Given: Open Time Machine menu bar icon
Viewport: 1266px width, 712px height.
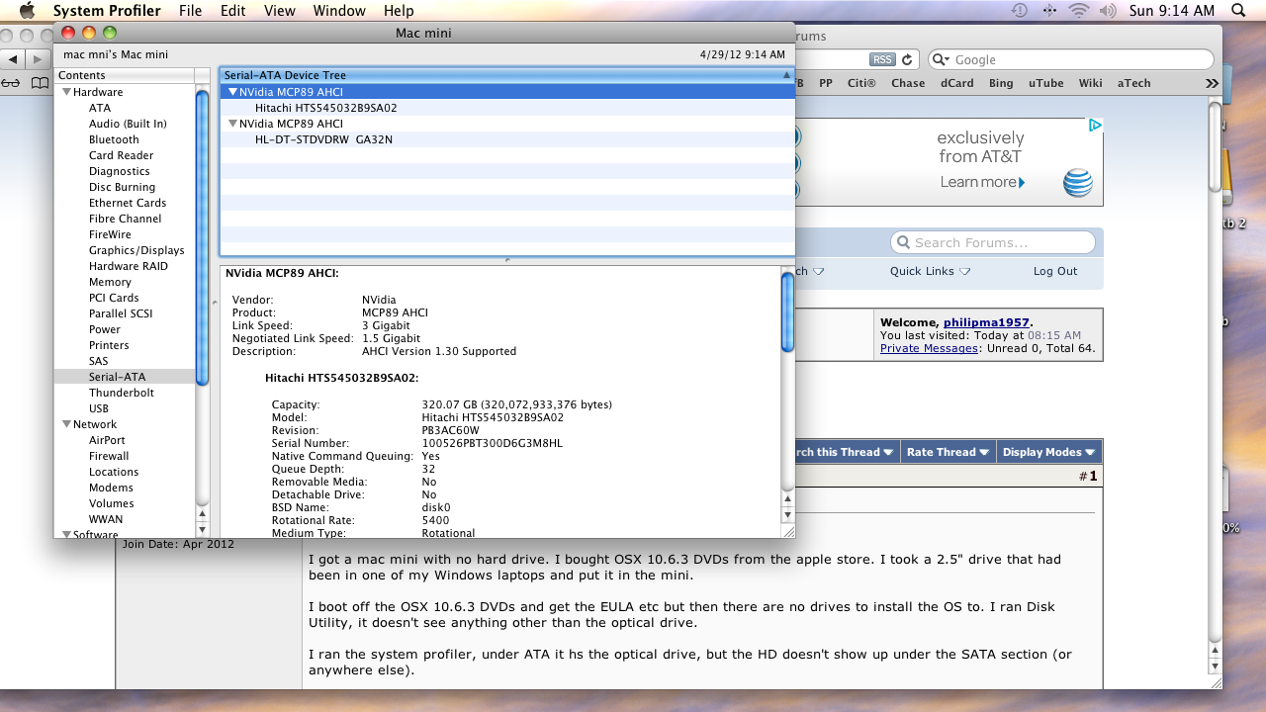Looking at the screenshot, I should (1020, 11).
